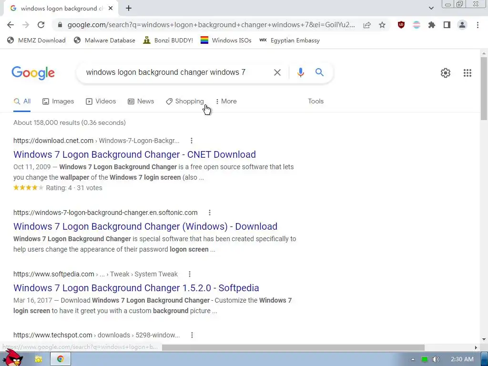Open the 2:30 AM clock
The image size is (488, 366).
point(462,359)
